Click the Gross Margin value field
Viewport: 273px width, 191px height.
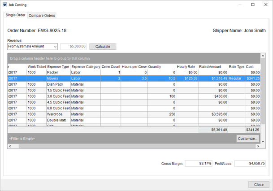(x=199, y=164)
